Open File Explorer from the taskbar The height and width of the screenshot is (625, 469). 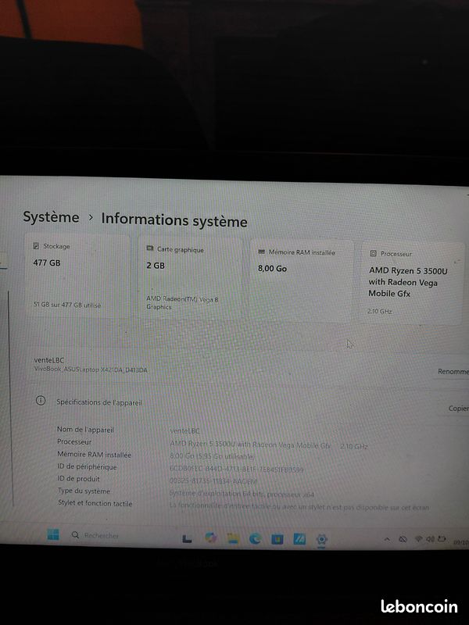pyautogui.click(x=233, y=538)
